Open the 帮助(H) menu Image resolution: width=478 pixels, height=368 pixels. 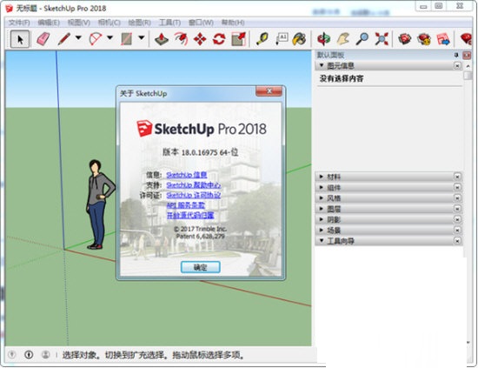(x=233, y=23)
